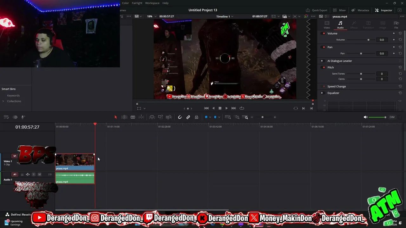The height and width of the screenshot is (228, 406).
Task: Click the timeline zoom out minus button
Action: coord(252,117)
